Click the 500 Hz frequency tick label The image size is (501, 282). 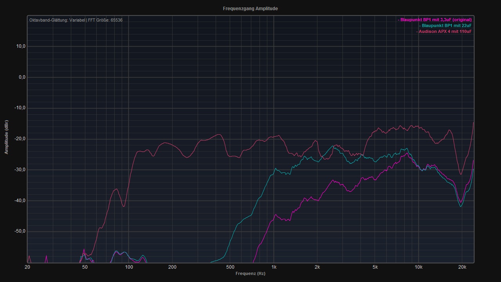click(x=230, y=267)
